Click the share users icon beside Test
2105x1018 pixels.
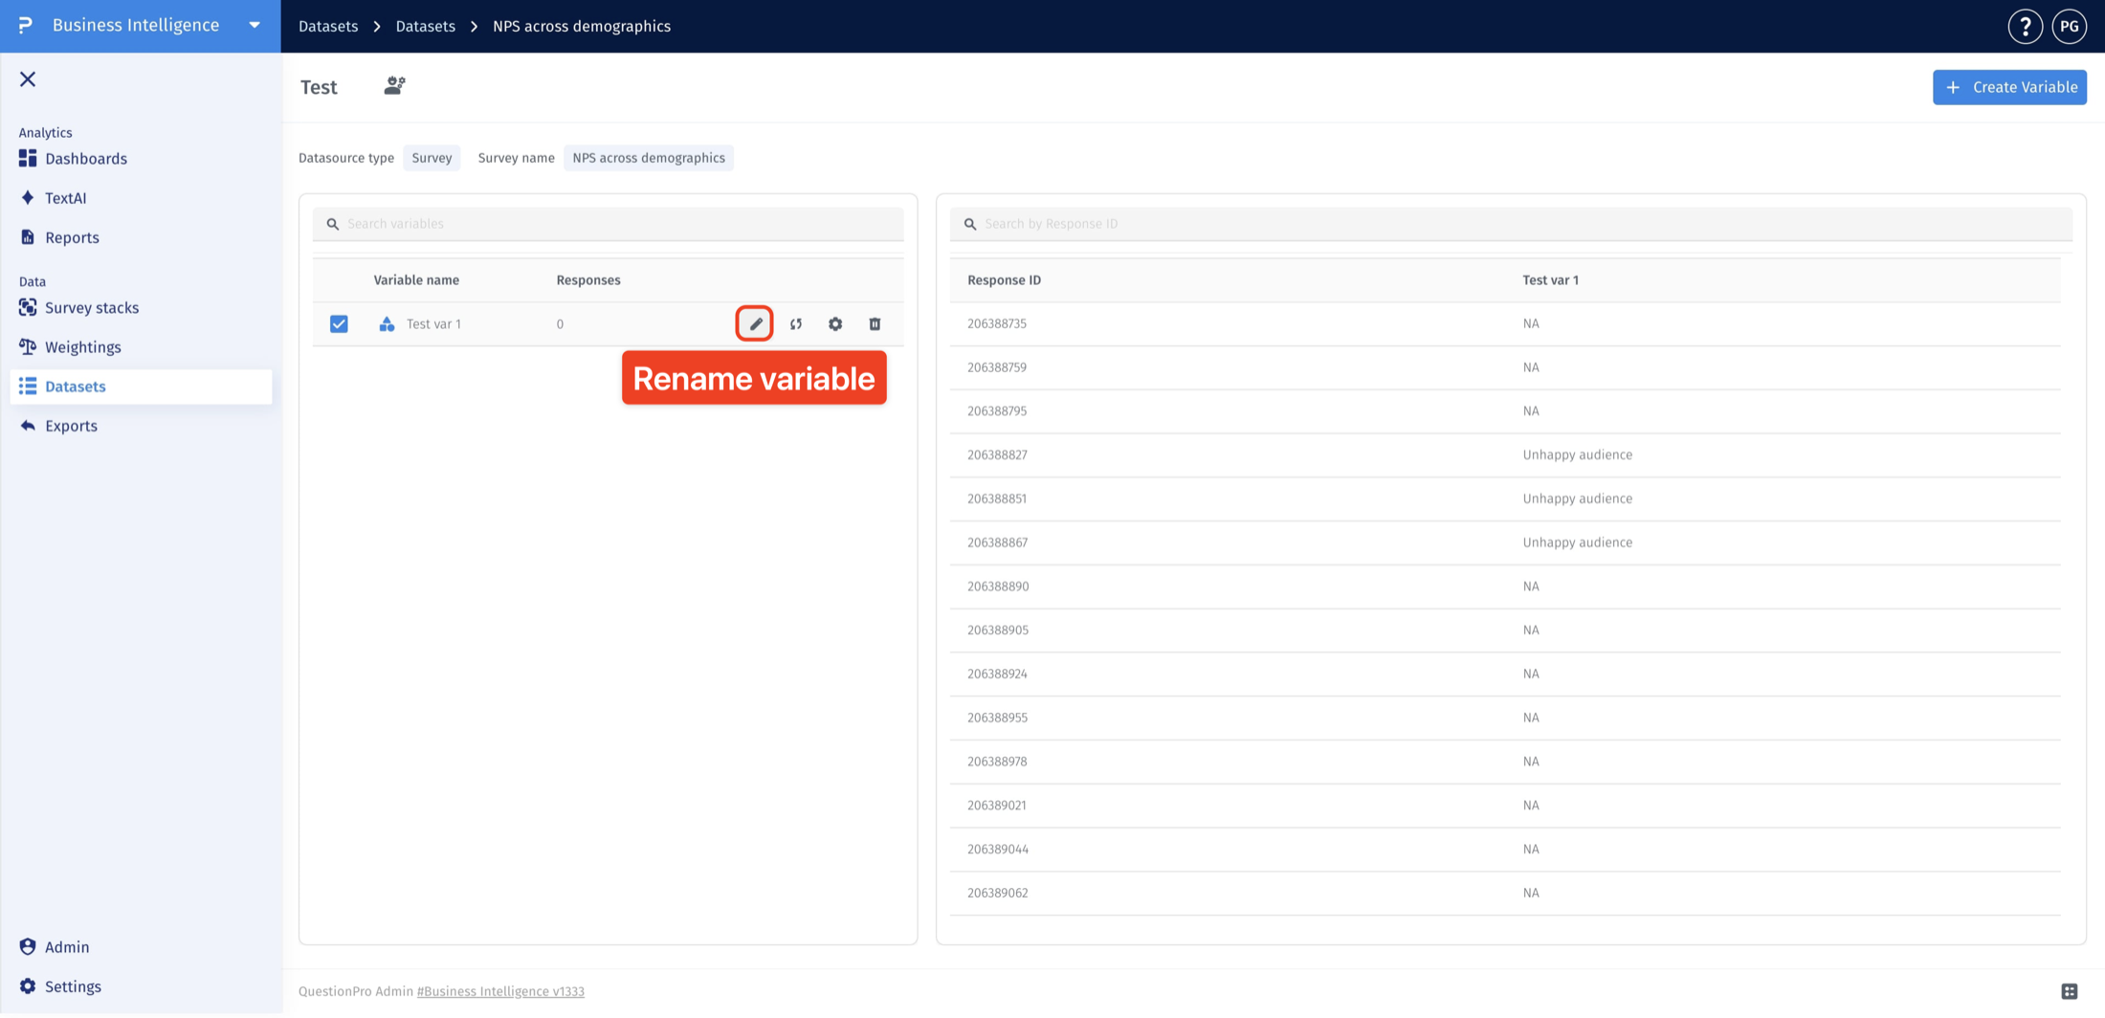click(394, 86)
